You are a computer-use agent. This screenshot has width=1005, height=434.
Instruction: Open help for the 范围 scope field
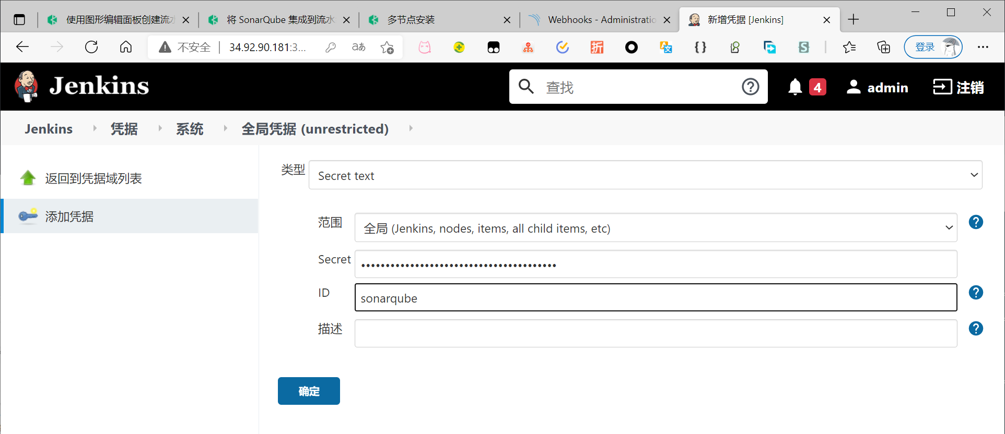click(x=975, y=222)
